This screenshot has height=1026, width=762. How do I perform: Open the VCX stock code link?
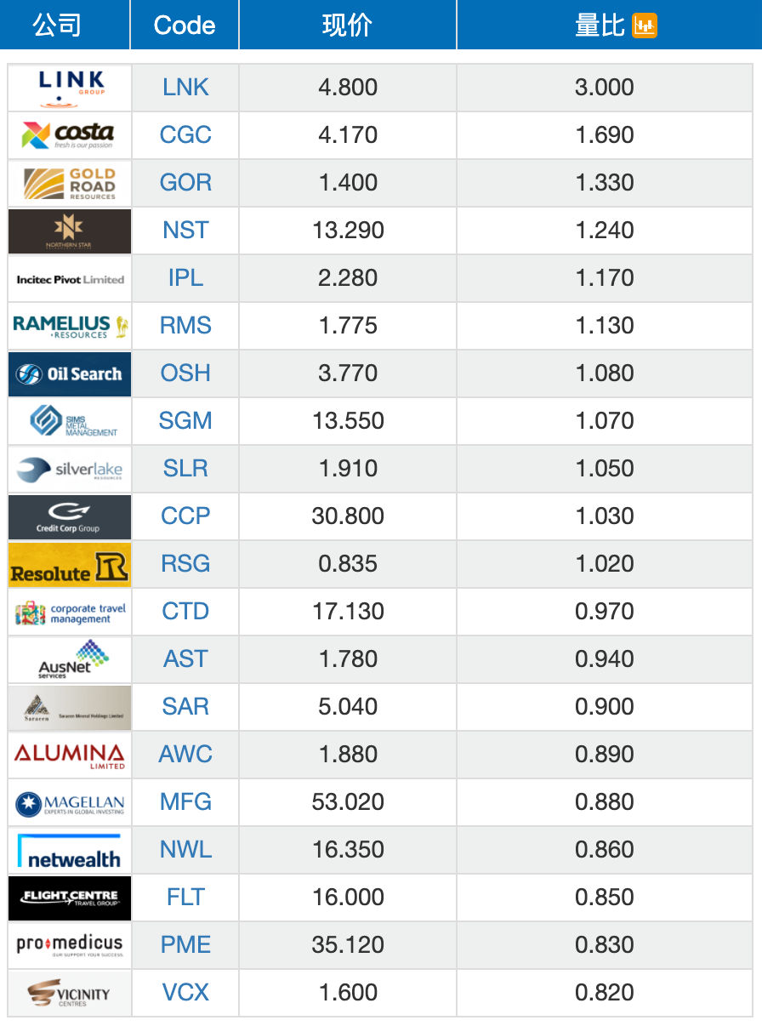[185, 992]
